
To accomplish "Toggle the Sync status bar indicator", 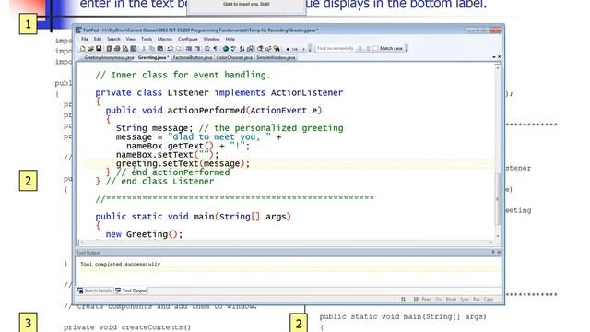I will click(465, 299).
